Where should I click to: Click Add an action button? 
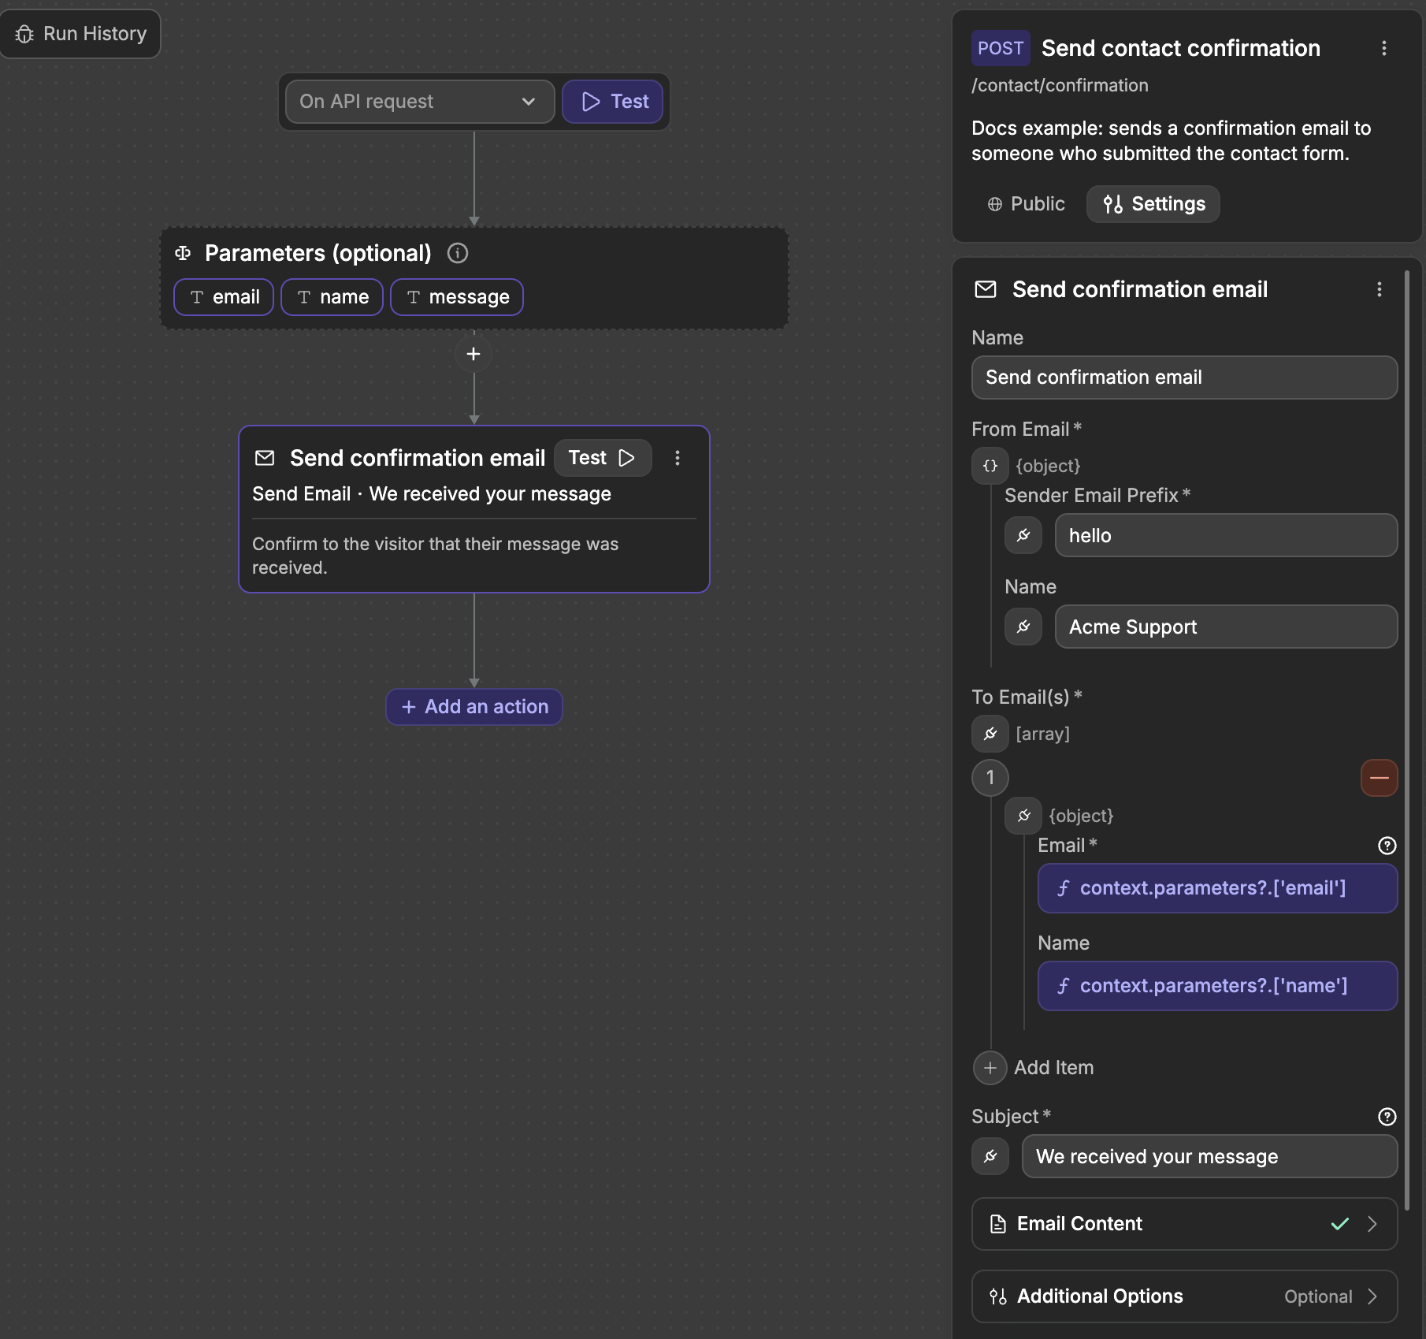click(x=474, y=707)
